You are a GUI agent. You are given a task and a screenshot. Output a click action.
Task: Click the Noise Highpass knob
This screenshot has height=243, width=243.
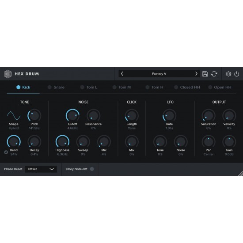tap(62, 142)
